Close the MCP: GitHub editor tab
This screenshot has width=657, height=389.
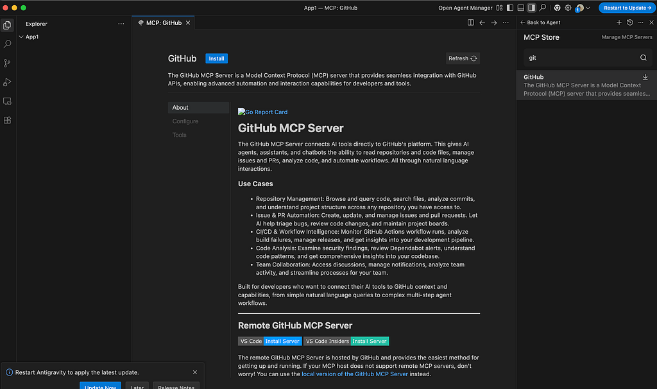click(188, 22)
